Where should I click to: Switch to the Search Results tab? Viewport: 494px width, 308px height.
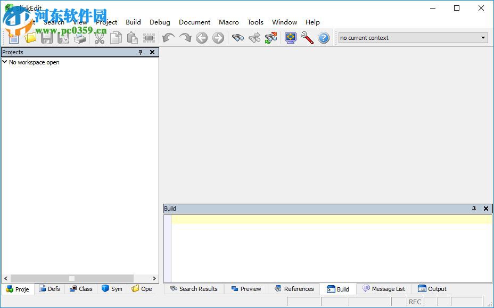pyautogui.click(x=194, y=289)
